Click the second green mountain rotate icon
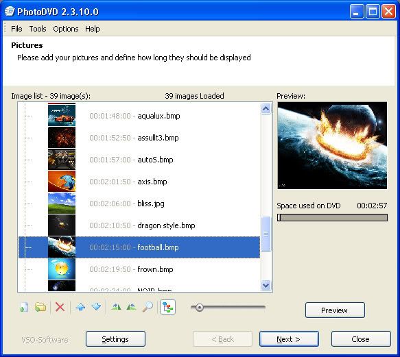Screen dimensions: 400x357 pyautogui.click(x=131, y=307)
